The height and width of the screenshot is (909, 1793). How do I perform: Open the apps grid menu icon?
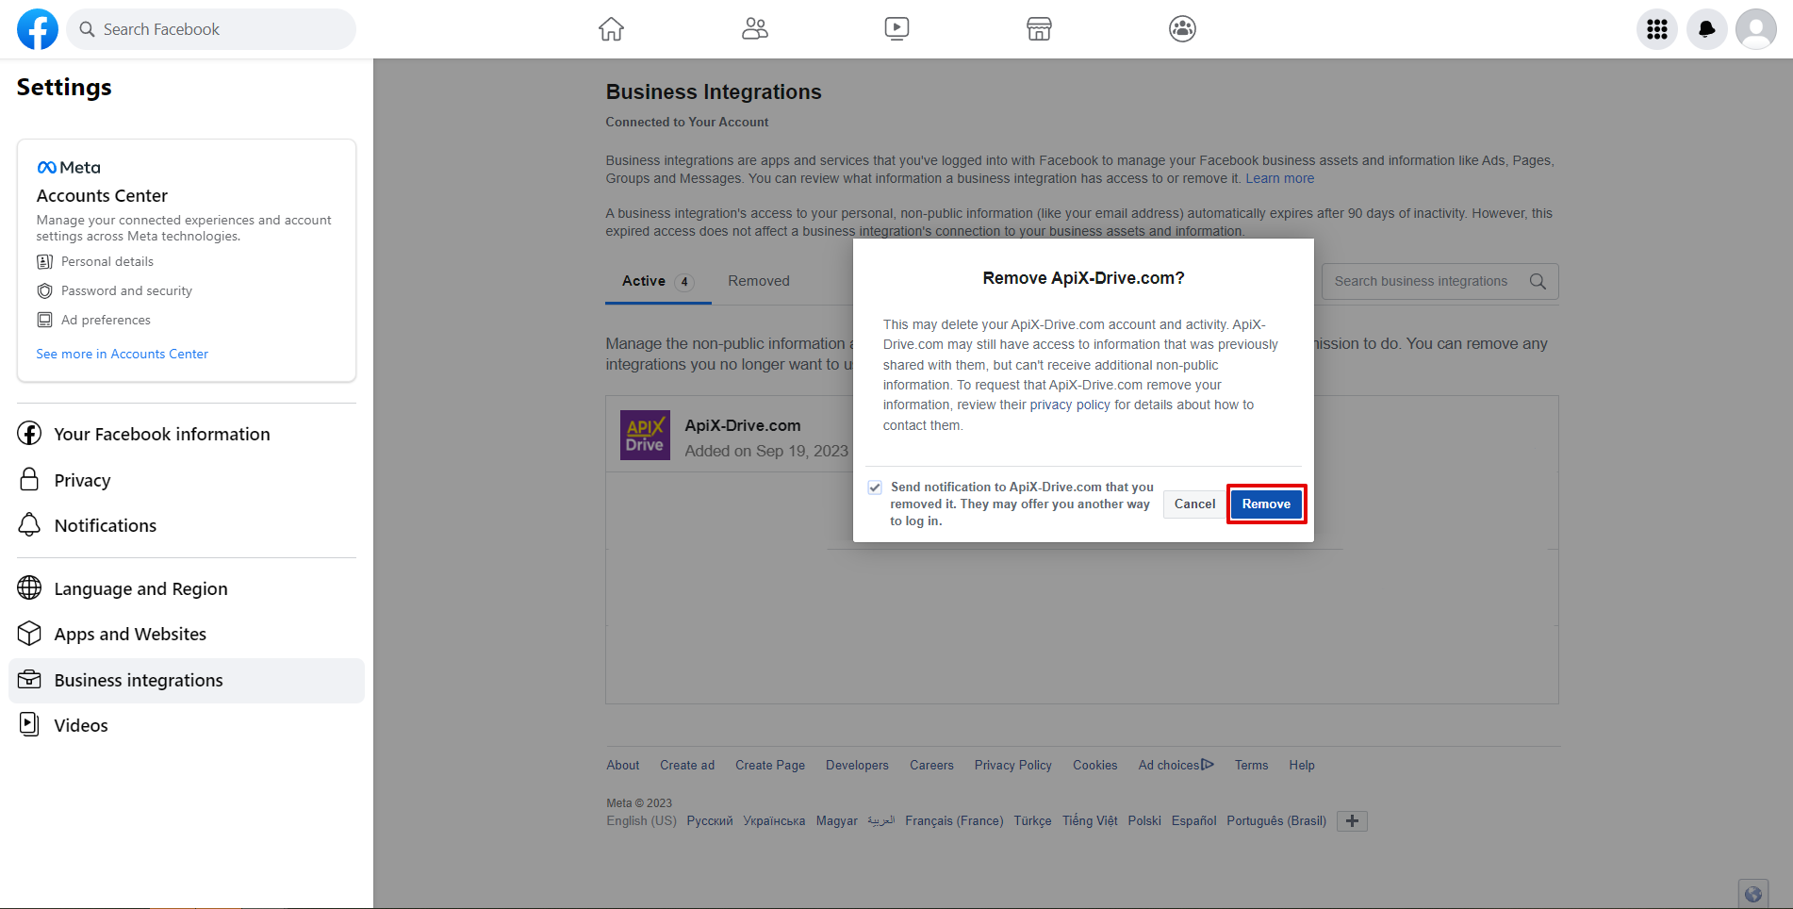click(x=1657, y=29)
